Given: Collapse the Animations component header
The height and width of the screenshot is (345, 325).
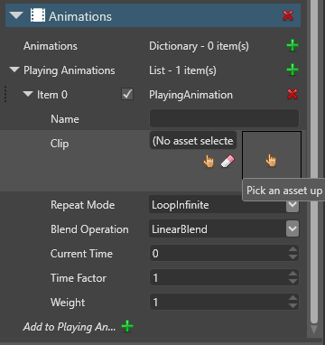Looking at the screenshot, I should tap(16, 15).
